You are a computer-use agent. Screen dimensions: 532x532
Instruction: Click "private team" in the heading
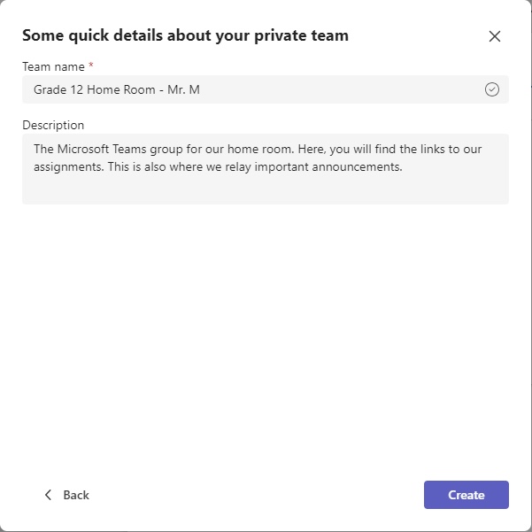[301, 35]
